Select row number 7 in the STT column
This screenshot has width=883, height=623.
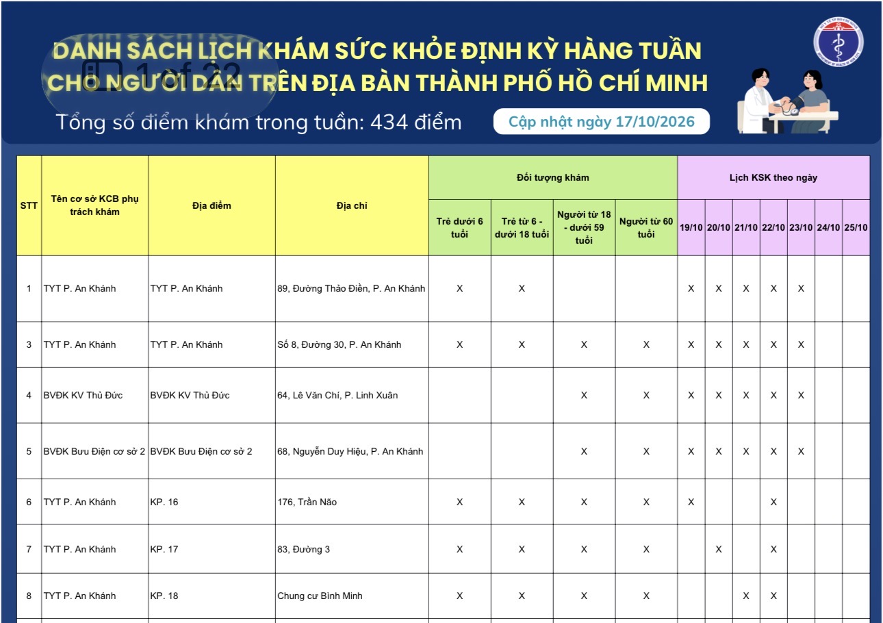29,549
